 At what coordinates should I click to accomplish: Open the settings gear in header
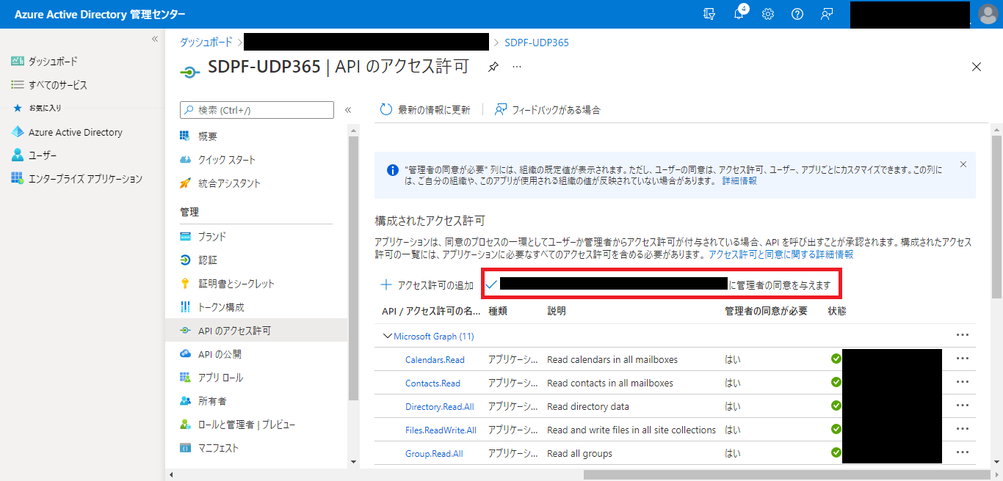point(768,14)
